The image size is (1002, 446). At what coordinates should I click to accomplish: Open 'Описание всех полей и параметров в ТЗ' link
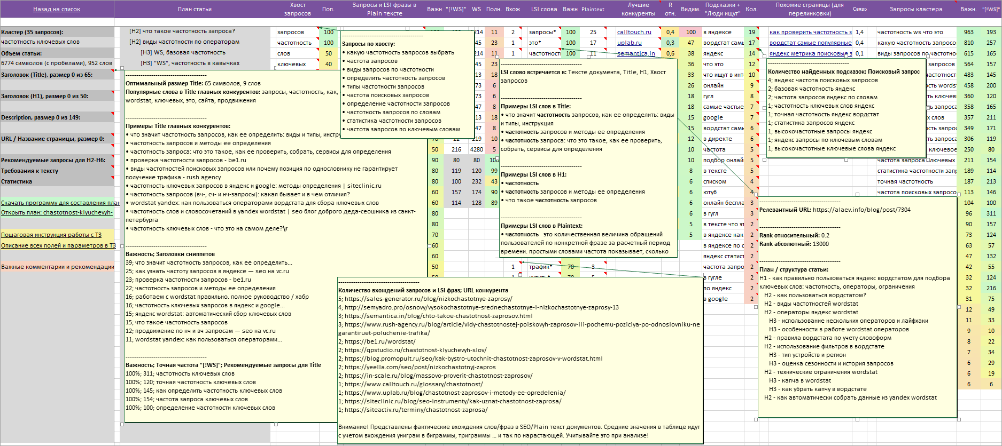[57, 245]
